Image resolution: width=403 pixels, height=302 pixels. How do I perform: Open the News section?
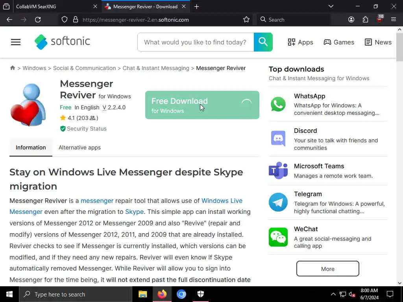tap(378, 42)
